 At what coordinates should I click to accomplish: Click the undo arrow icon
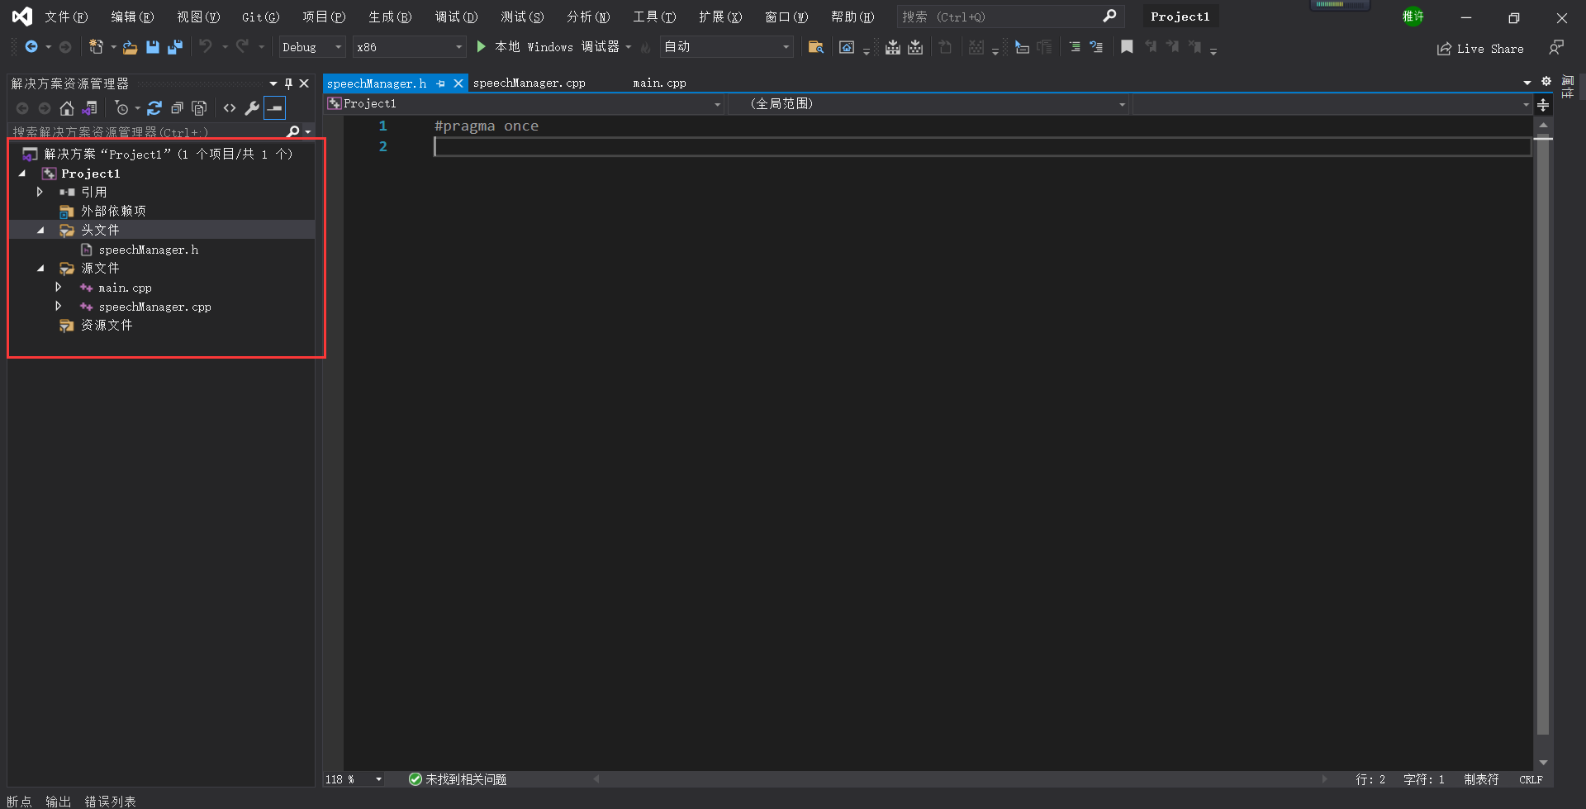(206, 47)
